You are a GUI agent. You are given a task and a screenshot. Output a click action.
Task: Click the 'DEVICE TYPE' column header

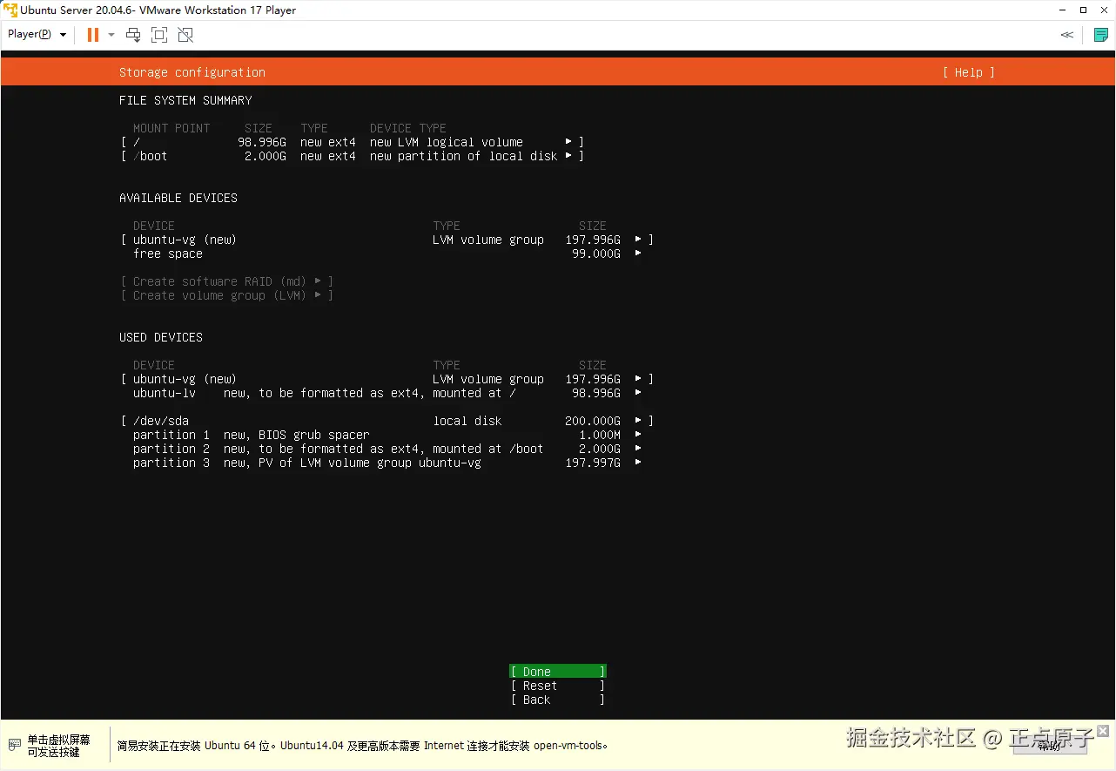408,128
